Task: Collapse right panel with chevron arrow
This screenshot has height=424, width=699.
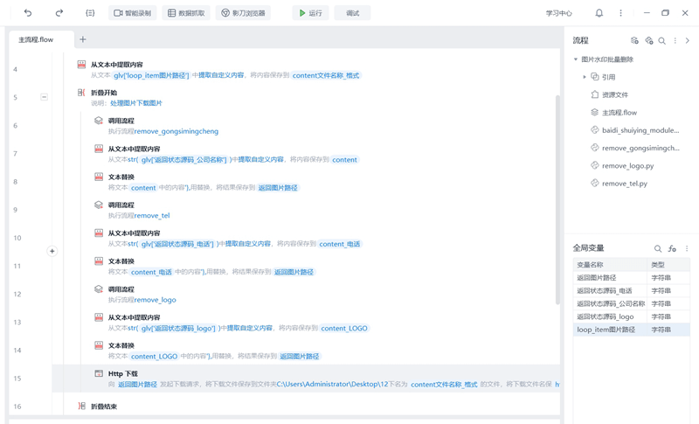Action: click(688, 40)
